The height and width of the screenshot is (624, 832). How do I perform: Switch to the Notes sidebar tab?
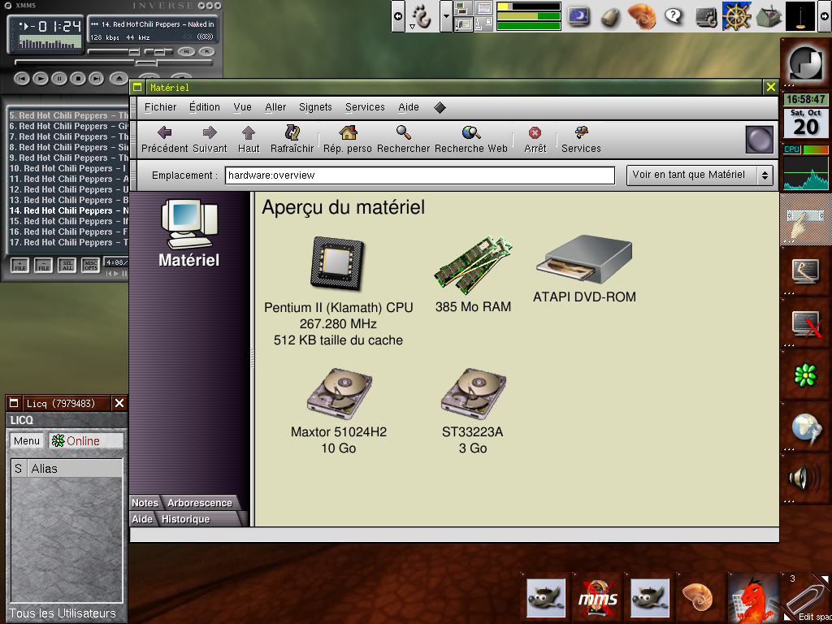145,503
